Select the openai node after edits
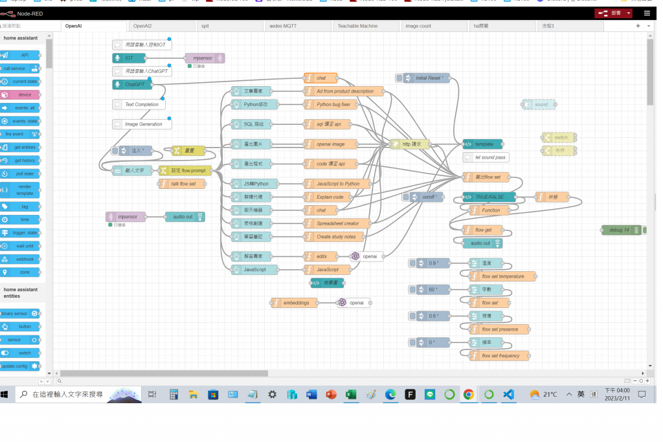Viewport: 663px width, 442px height. coord(366,256)
